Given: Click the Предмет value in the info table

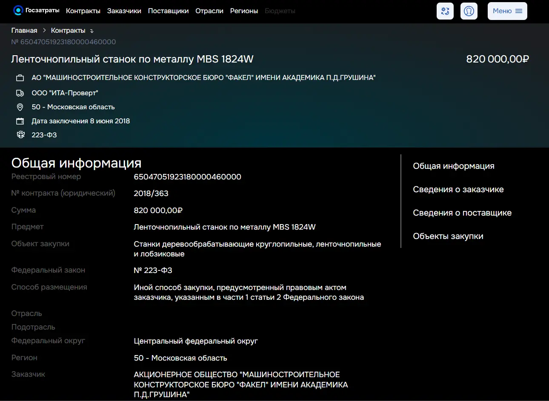Looking at the screenshot, I should pyautogui.click(x=225, y=227).
